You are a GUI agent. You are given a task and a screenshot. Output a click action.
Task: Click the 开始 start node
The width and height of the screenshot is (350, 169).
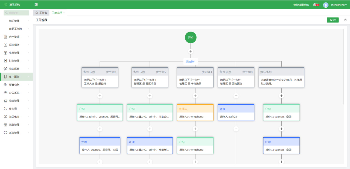pyautogui.click(x=191, y=37)
